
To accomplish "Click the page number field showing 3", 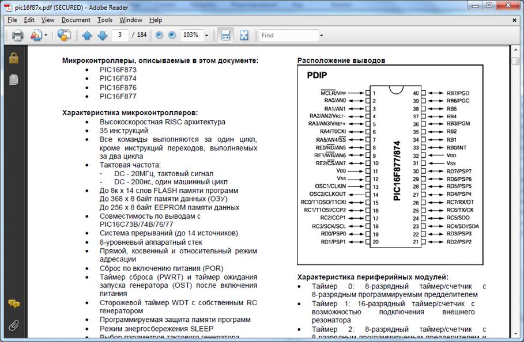I will click(120, 35).
